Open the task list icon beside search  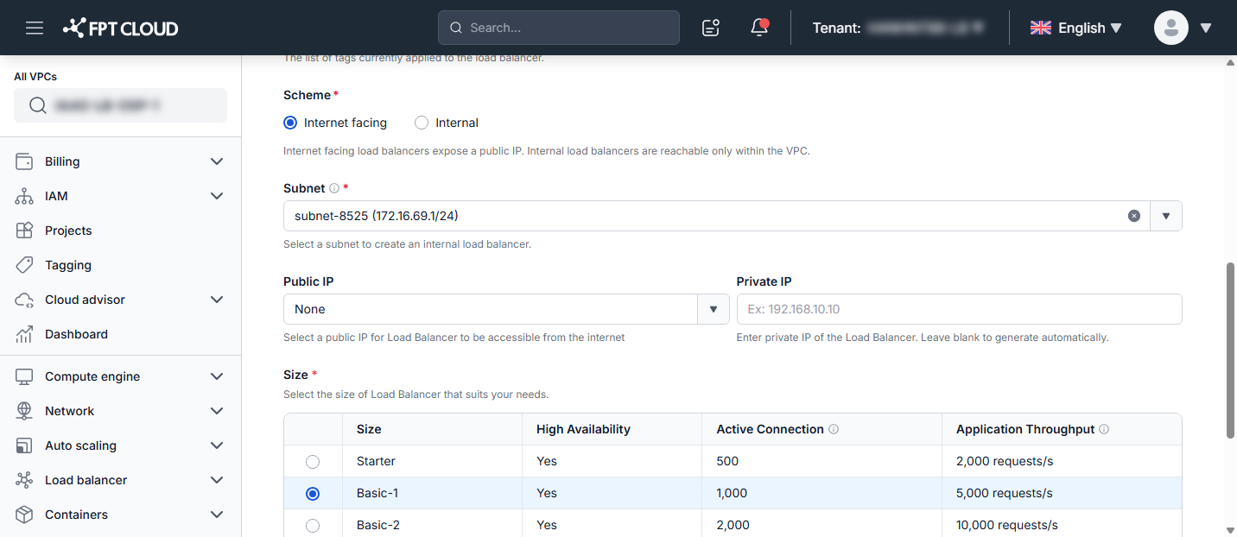point(711,28)
